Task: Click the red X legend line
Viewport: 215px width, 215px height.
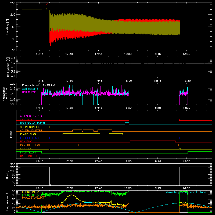Action: 32,6
